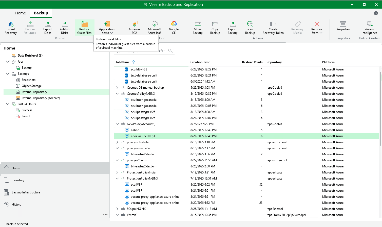Open the hamburger main menu

tap(7, 13)
